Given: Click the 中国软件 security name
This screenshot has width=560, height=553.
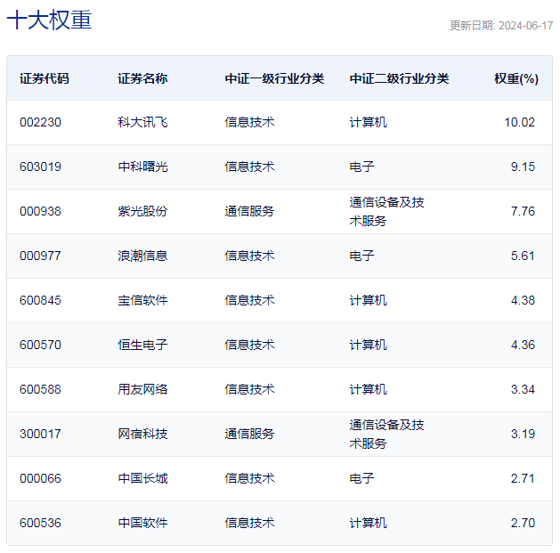Looking at the screenshot, I should click(x=142, y=523).
